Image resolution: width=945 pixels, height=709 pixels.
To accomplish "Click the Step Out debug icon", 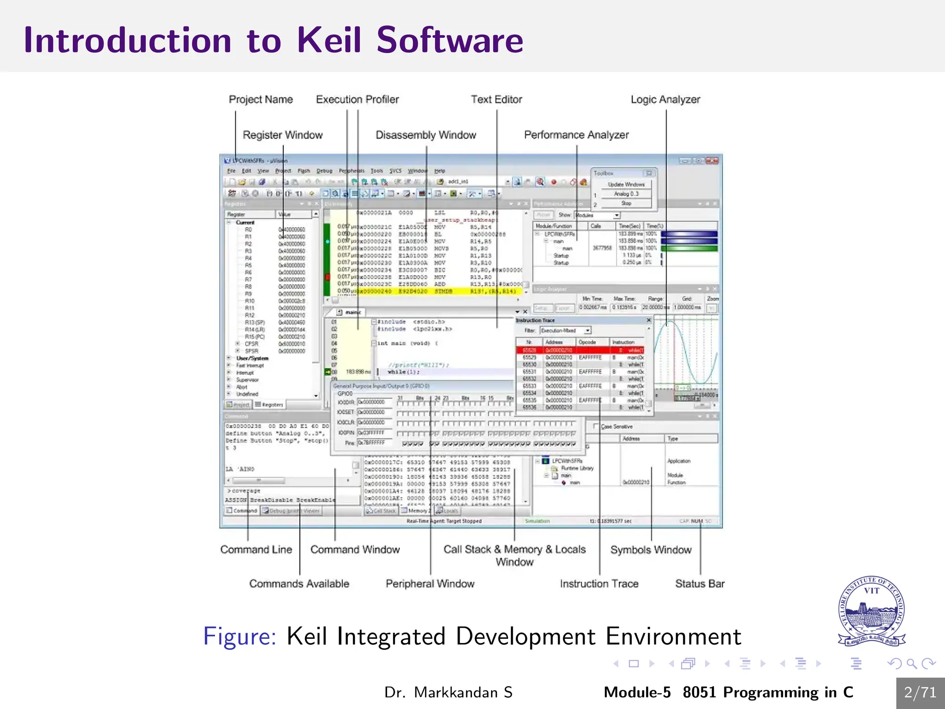I will (288, 193).
